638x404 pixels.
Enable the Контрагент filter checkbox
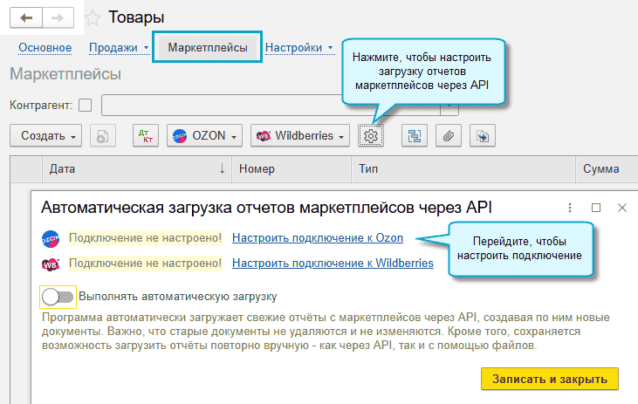(x=85, y=106)
